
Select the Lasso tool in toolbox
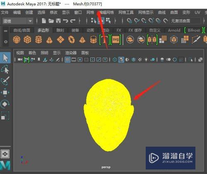pyautogui.click(x=5, y=69)
